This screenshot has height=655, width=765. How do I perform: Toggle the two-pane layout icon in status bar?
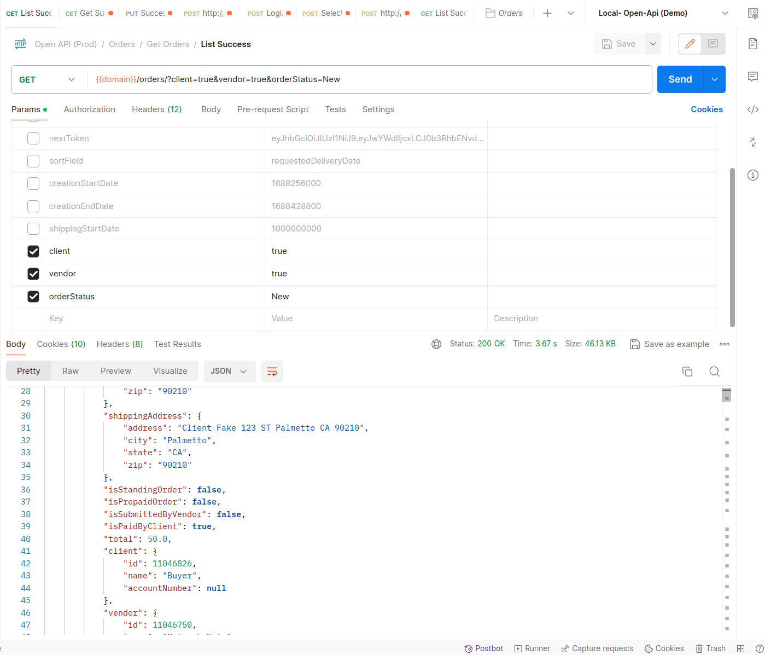point(740,648)
